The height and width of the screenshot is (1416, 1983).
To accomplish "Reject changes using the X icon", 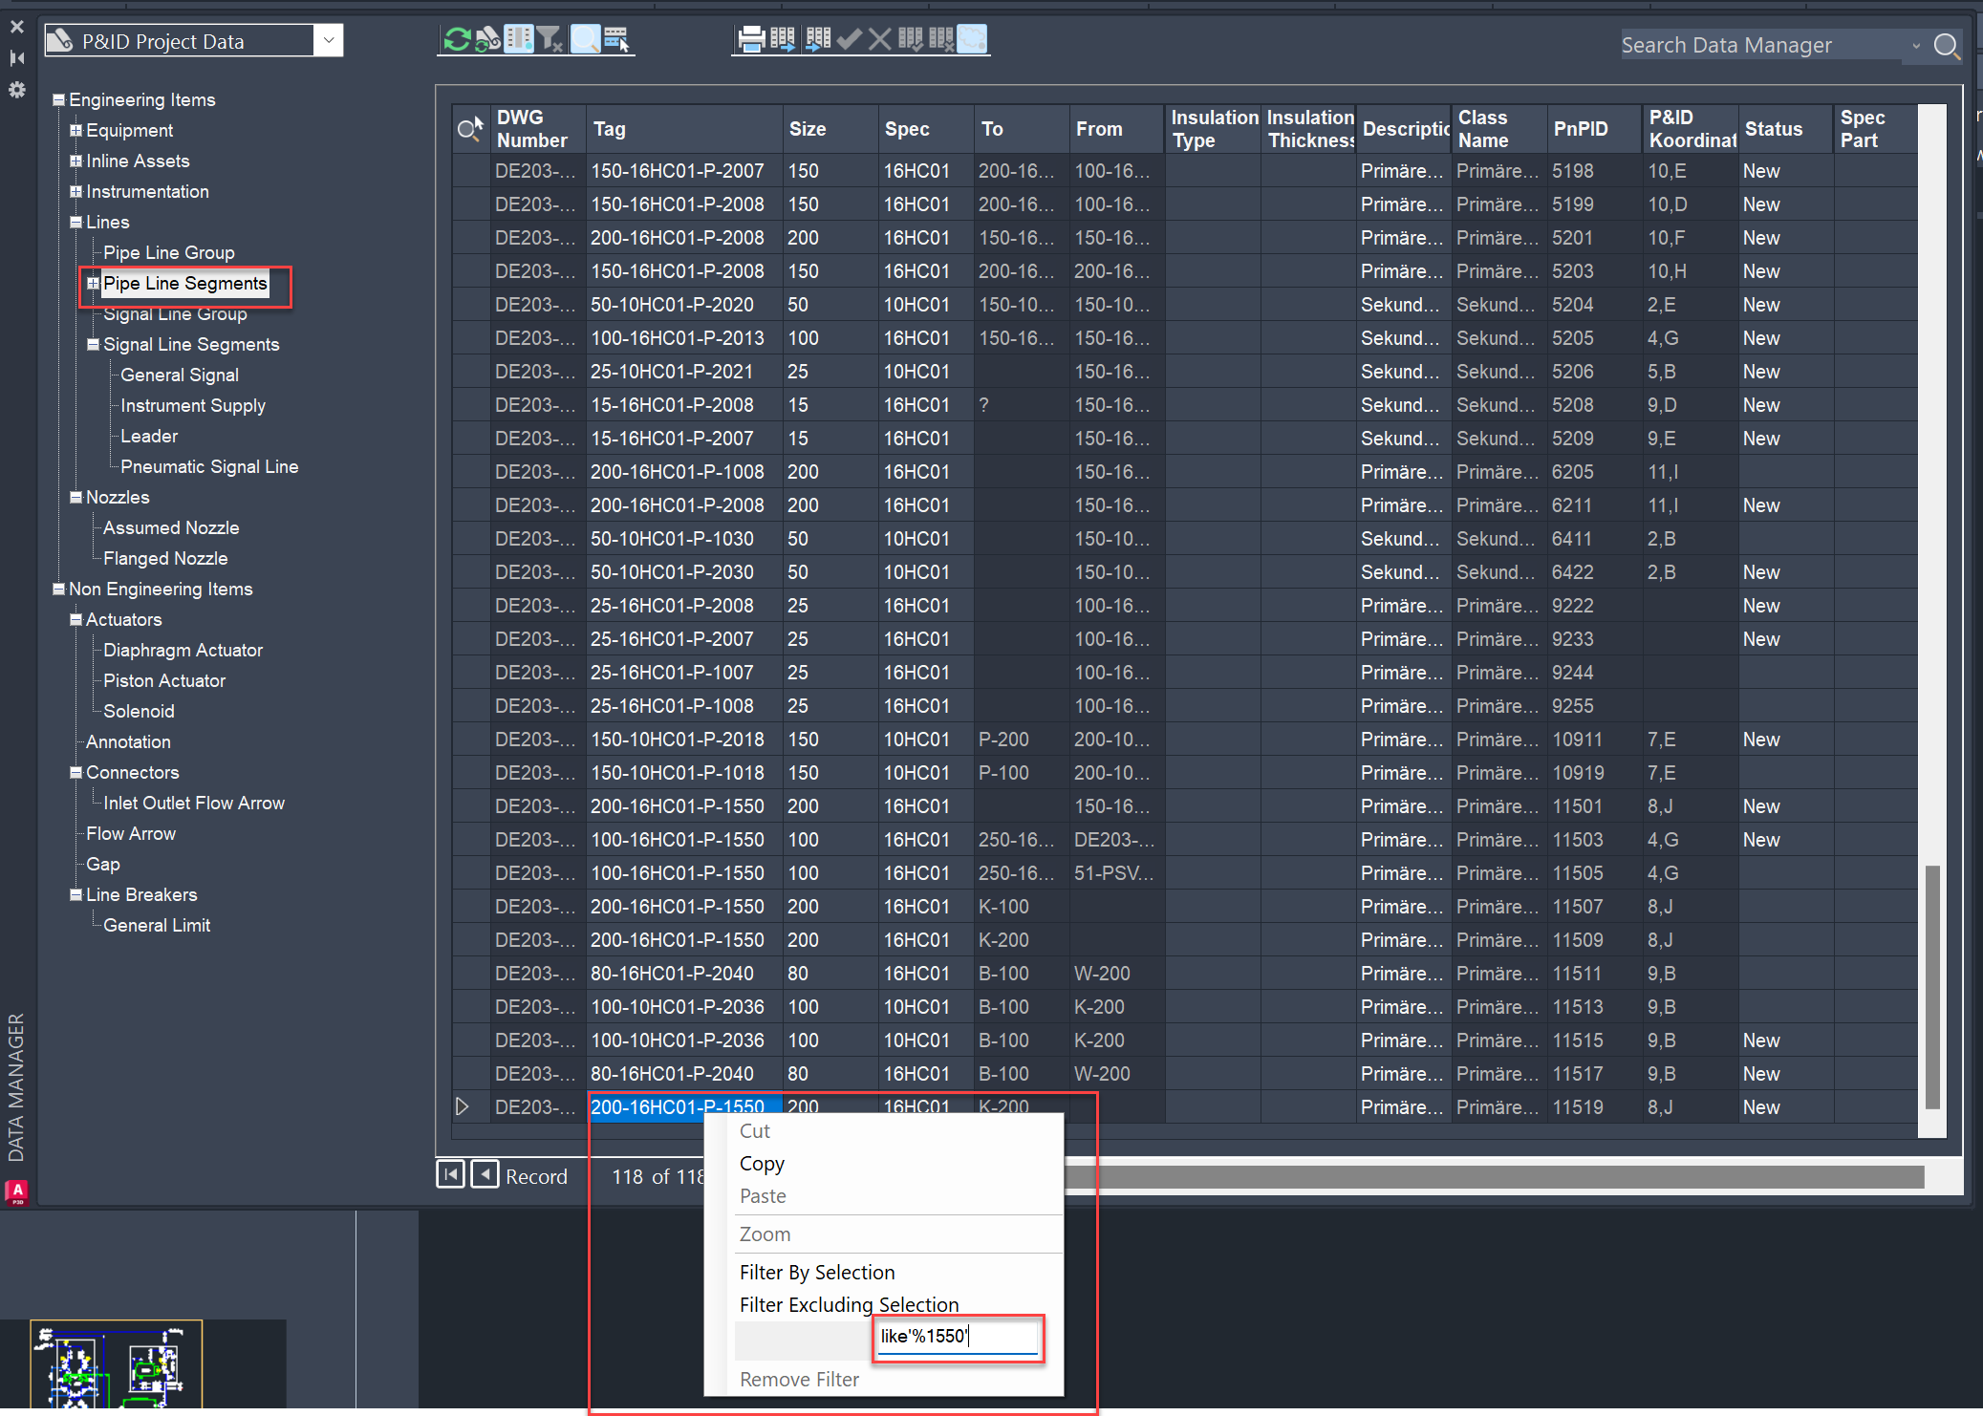I will pyautogui.click(x=879, y=39).
